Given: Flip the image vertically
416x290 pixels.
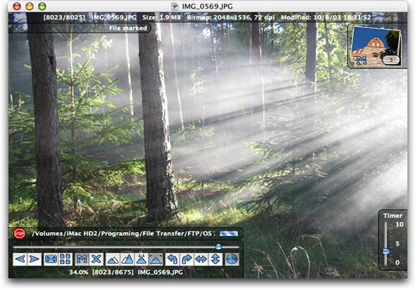Looking at the screenshot, I should 215,259.
